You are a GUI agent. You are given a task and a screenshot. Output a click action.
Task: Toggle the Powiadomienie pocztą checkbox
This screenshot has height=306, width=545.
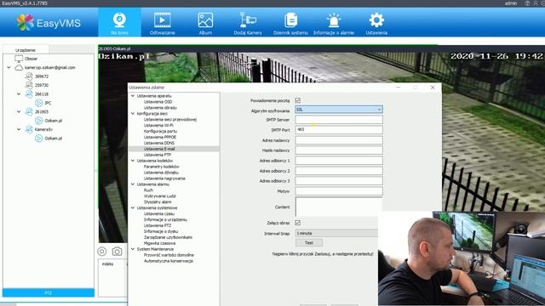[297, 100]
